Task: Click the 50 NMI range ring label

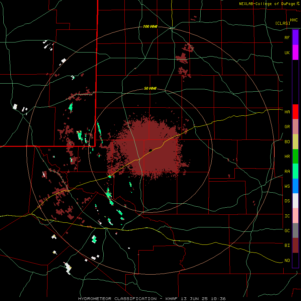Action: [150, 89]
